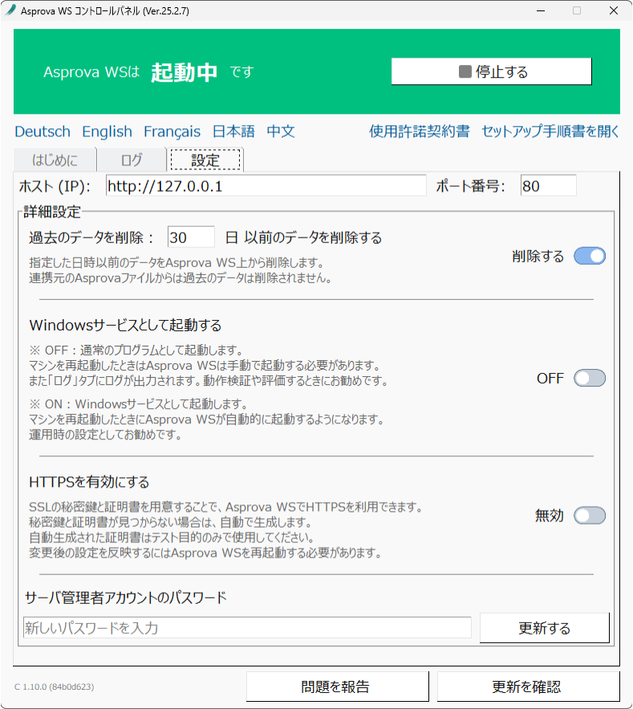The height and width of the screenshot is (709, 633).
Task: Click the 更新を確認 button
Action: [x=528, y=687]
